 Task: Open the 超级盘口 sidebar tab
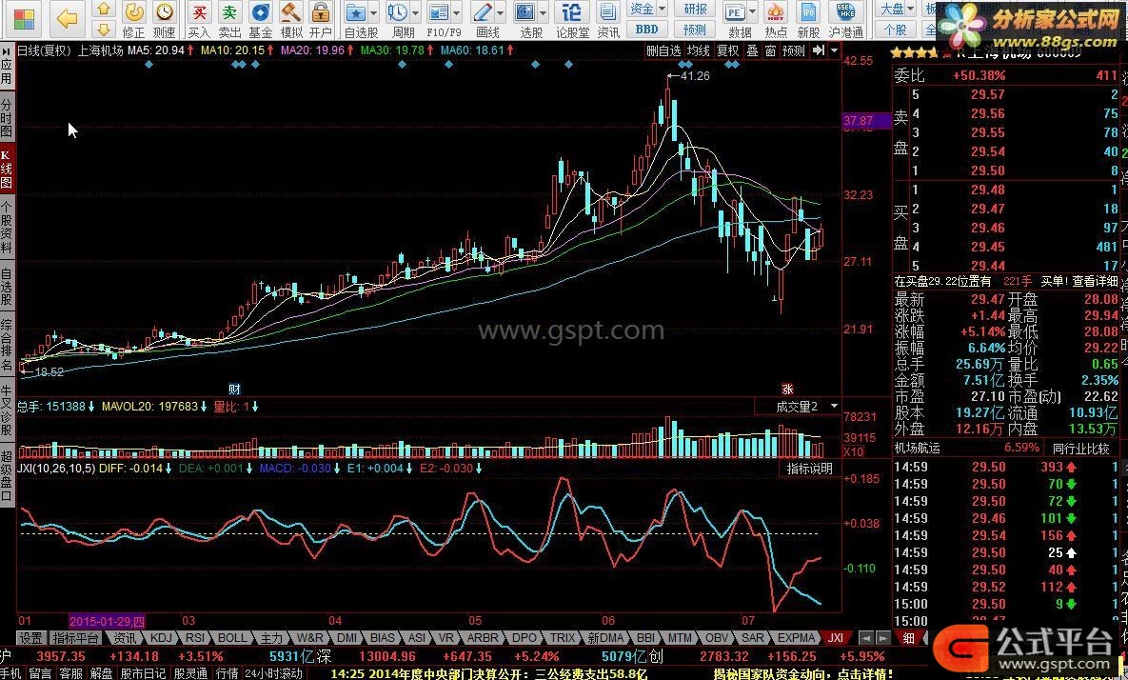click(7, 475)
